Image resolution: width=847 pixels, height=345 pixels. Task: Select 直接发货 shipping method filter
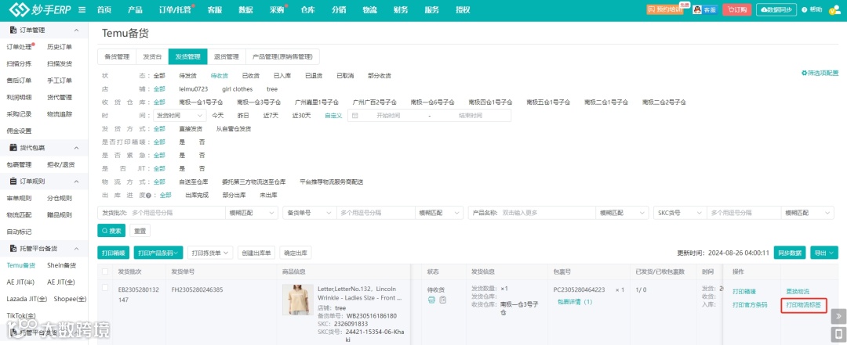click(x=191, y=129)
